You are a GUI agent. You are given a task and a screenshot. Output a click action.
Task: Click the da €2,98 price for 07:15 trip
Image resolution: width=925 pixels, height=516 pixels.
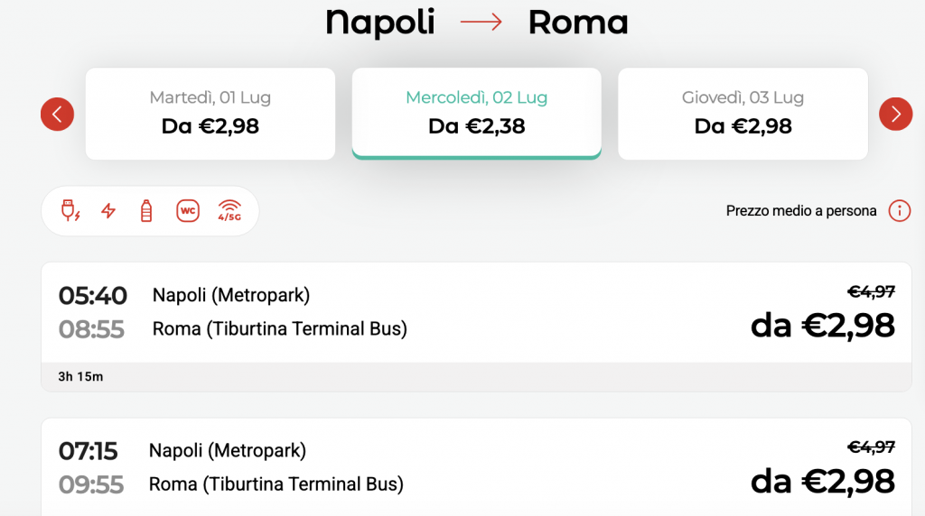pos(822,482)
